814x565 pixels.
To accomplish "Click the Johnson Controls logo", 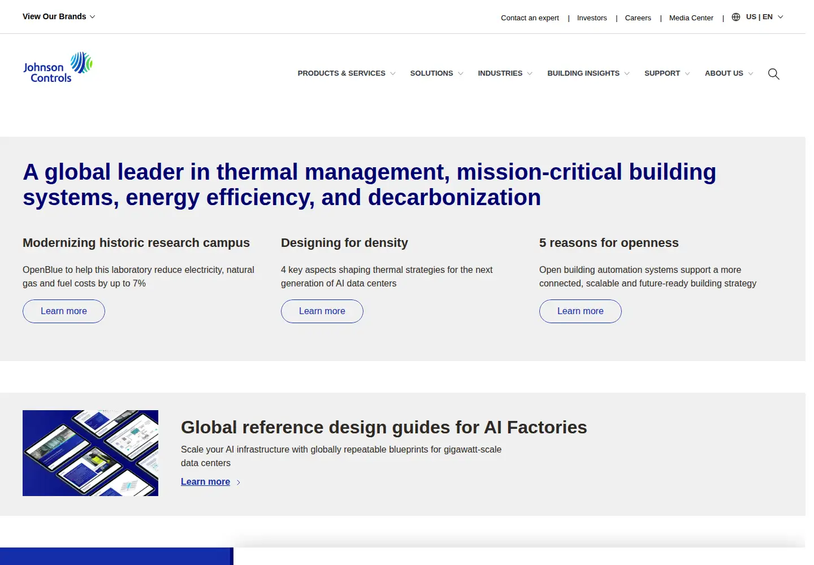I will (x=58, y=68).
